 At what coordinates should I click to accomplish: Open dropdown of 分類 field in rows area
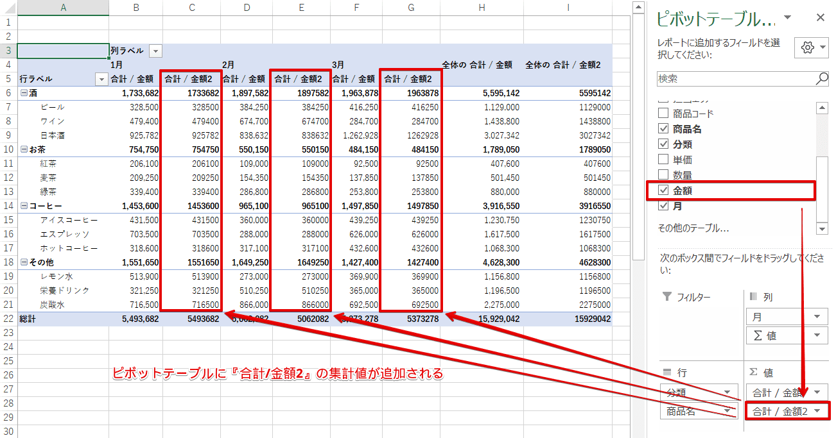pyautogui.click(x=727, y=392)
